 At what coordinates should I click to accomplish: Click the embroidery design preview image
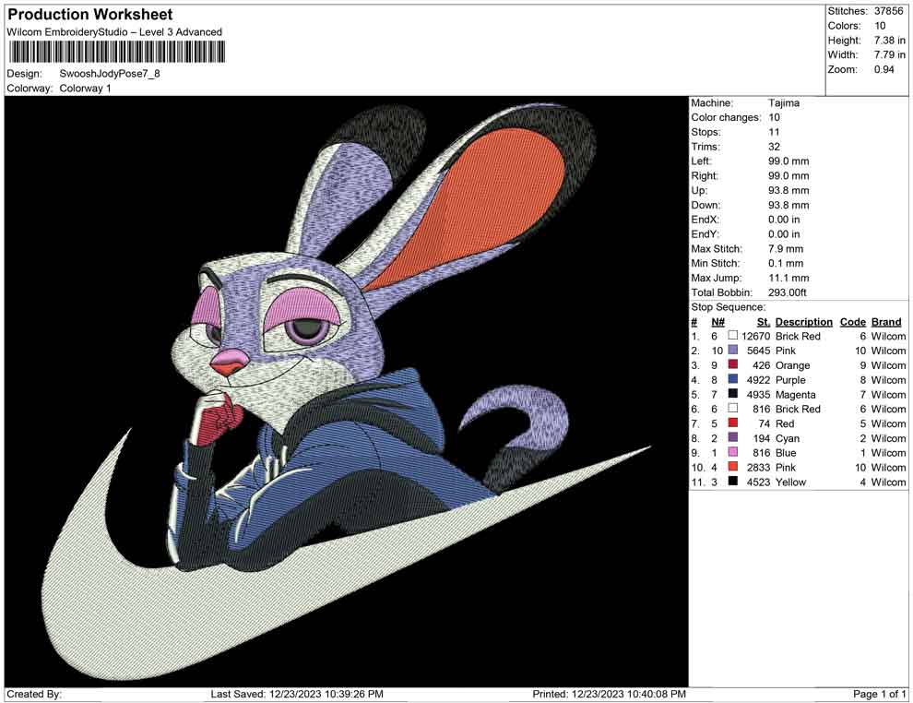[x=347, y=391]
